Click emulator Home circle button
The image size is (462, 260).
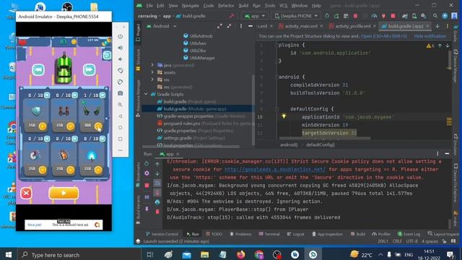tap(121, 128)
